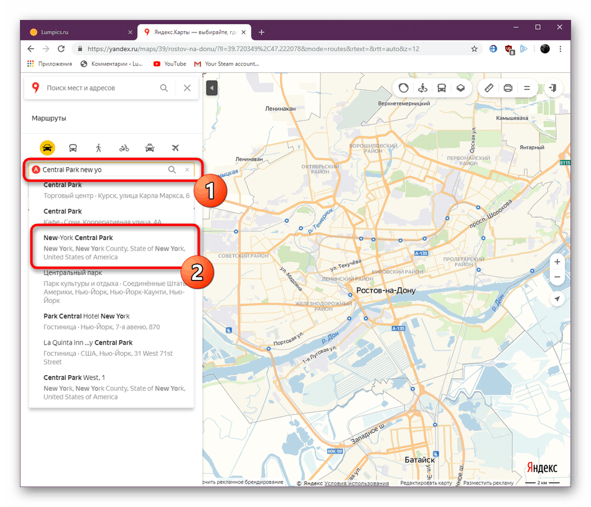This screenshot has height=507, width=591.
Task: Open the Your Steam account bookmark
Action: pyautogui.click(x=226, y=63)
